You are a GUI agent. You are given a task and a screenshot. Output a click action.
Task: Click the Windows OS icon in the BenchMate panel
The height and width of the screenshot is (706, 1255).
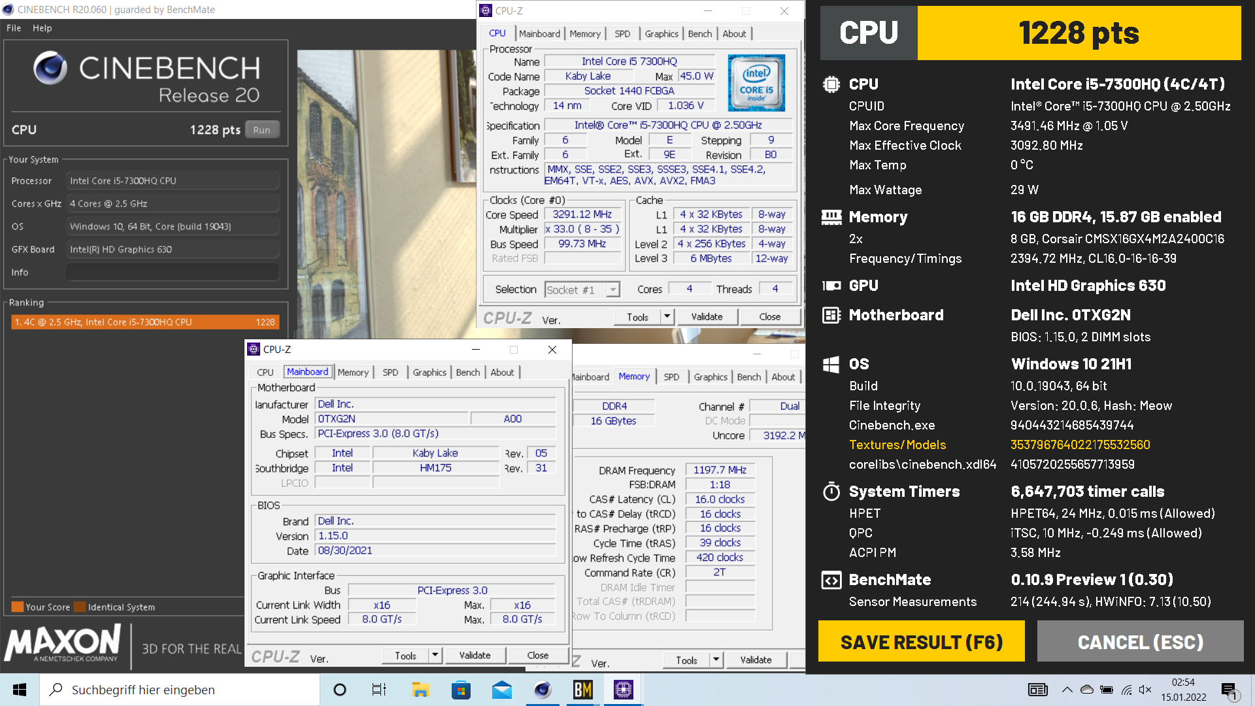tap(831, 364)
